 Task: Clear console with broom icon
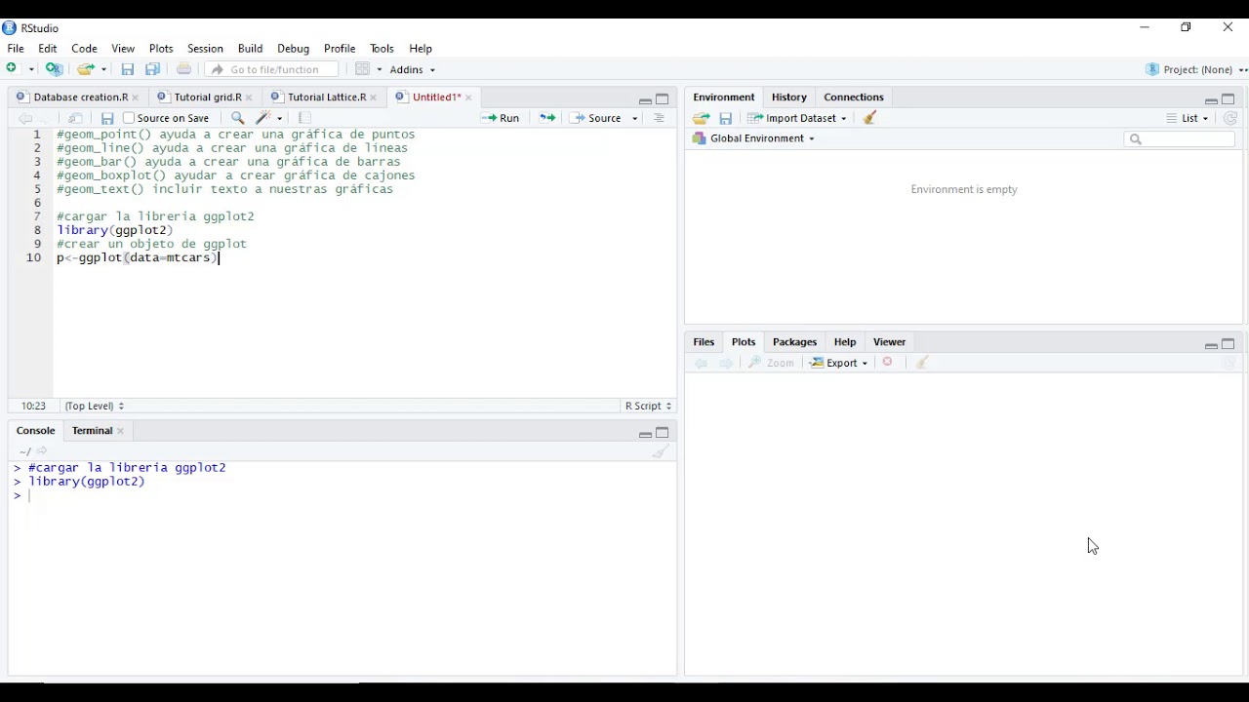(661, 451)
